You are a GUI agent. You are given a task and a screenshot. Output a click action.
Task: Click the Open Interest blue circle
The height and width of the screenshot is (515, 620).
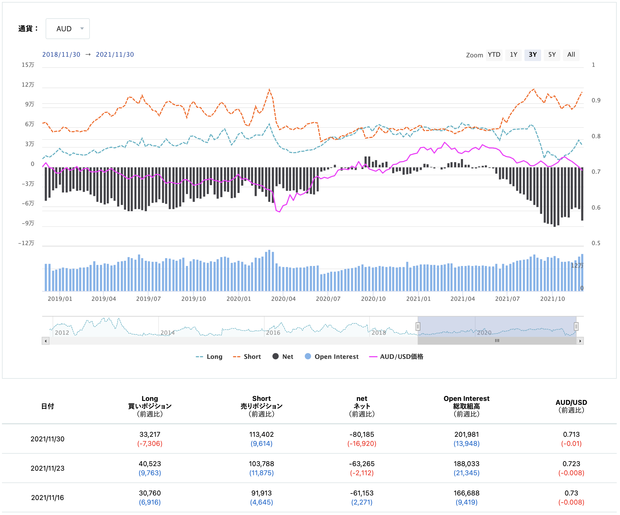[308, 356]
